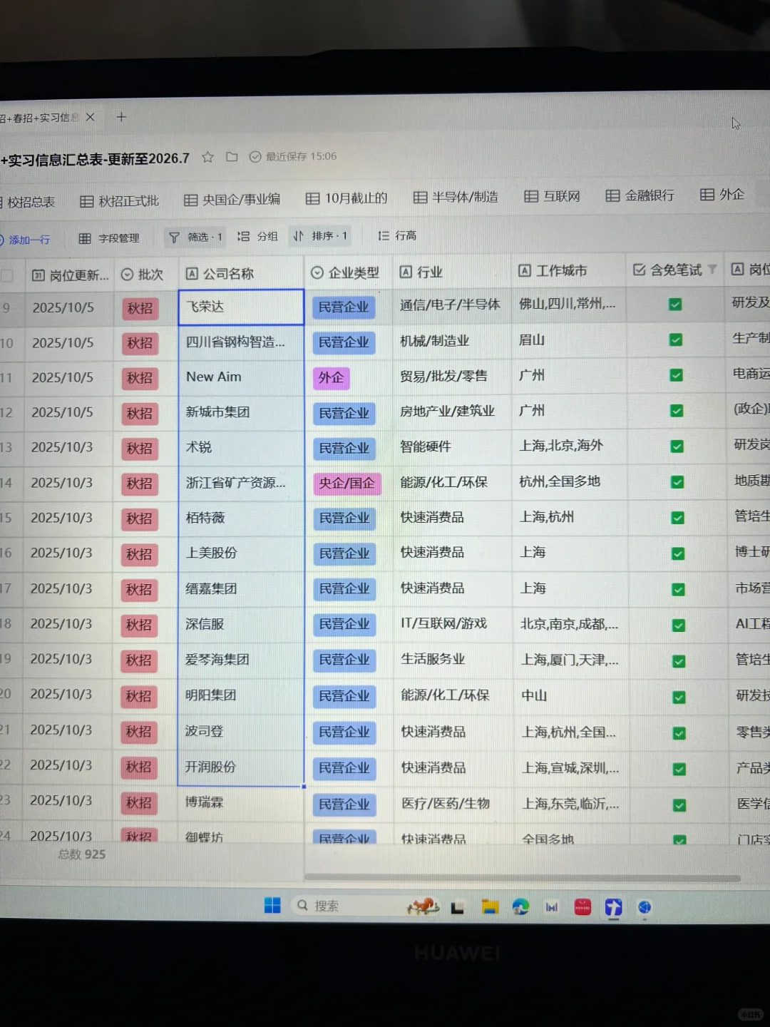This screenshot has height=1027, width=770.
Task: Toggle 含免笔试 checkbox for 术锐 row
Action: coord(677,446)
